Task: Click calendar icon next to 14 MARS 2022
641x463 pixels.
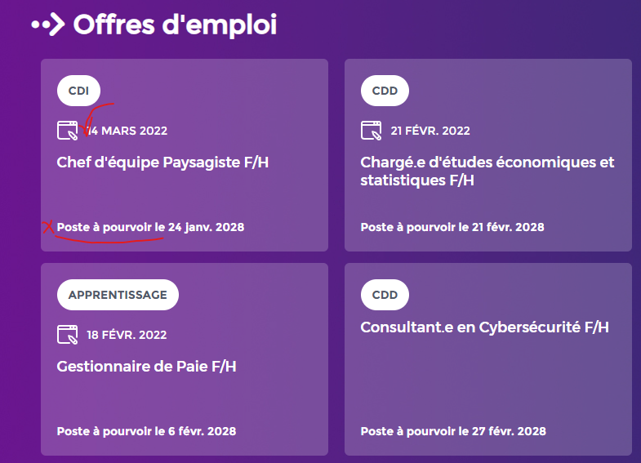Action: (68, 131)
